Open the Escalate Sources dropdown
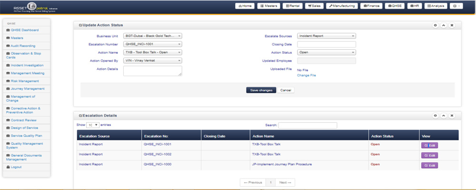Viewport: 476px width, 190px height. (x=326, y=36)
